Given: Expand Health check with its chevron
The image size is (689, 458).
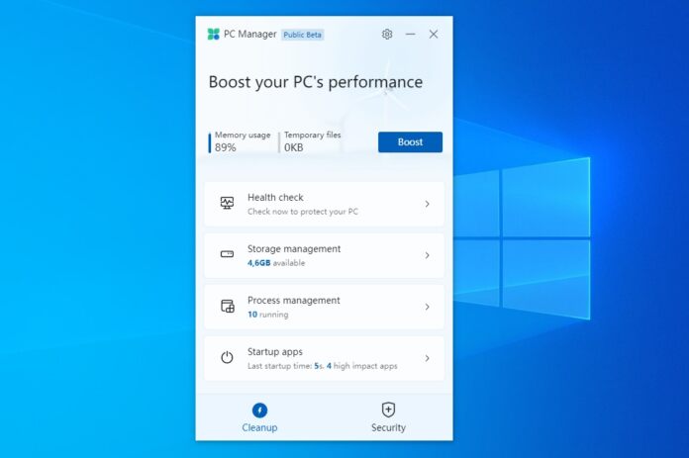Looking at the screenshot, I should (x=427, y=204).
